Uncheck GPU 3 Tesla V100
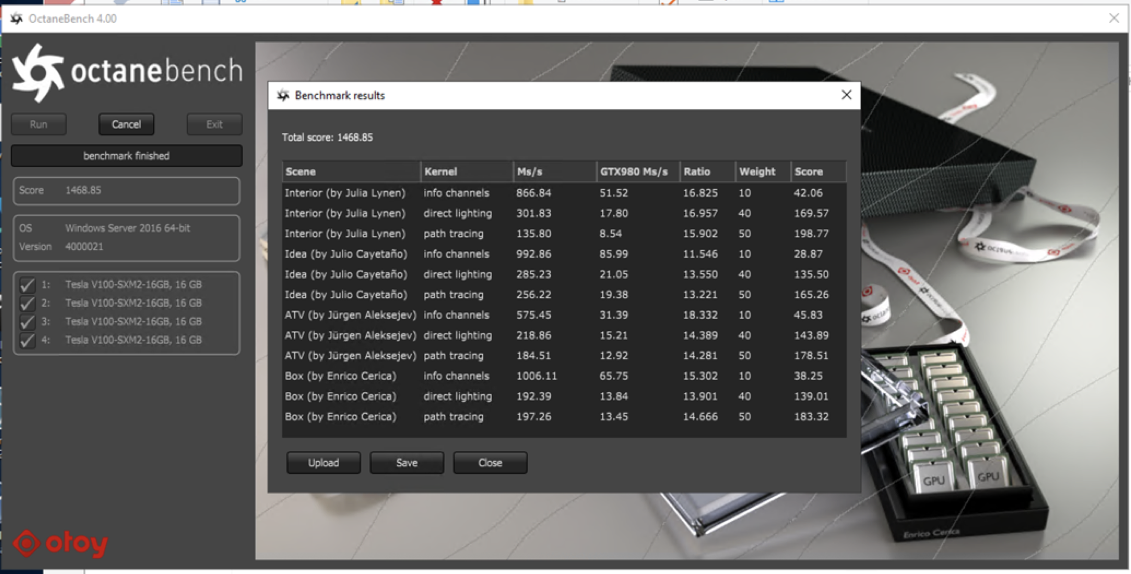This screenshot has width=1131, height=574. [x=27, y=322]
